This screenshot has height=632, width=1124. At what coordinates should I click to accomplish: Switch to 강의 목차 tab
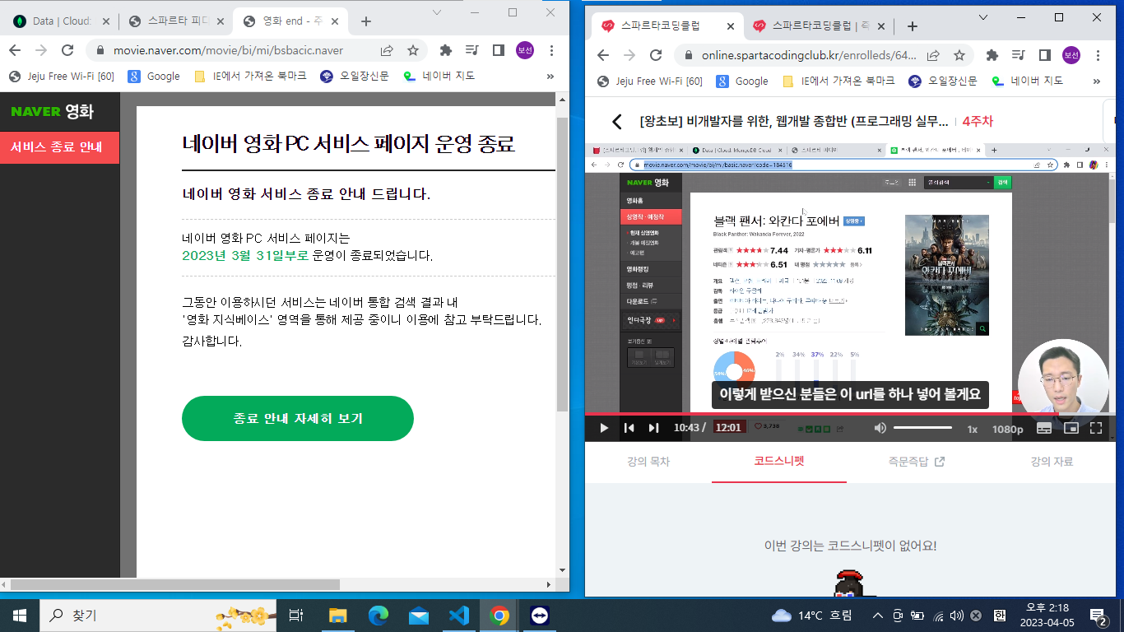(648, 462)
